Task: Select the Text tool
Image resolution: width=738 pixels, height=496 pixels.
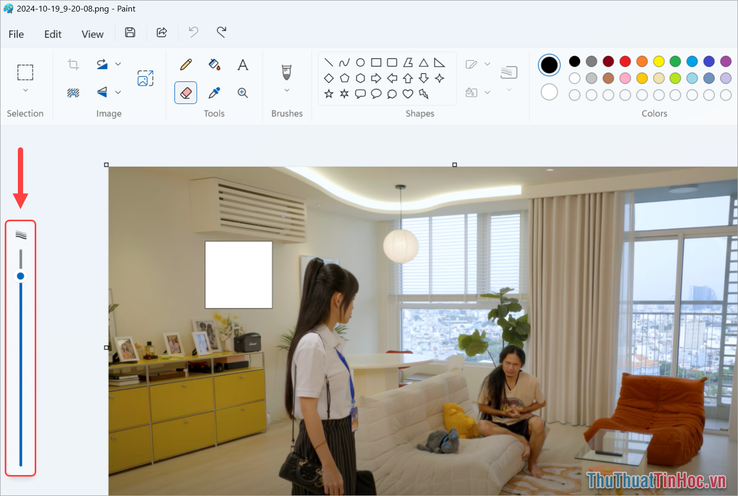Action: click(243, 64)
